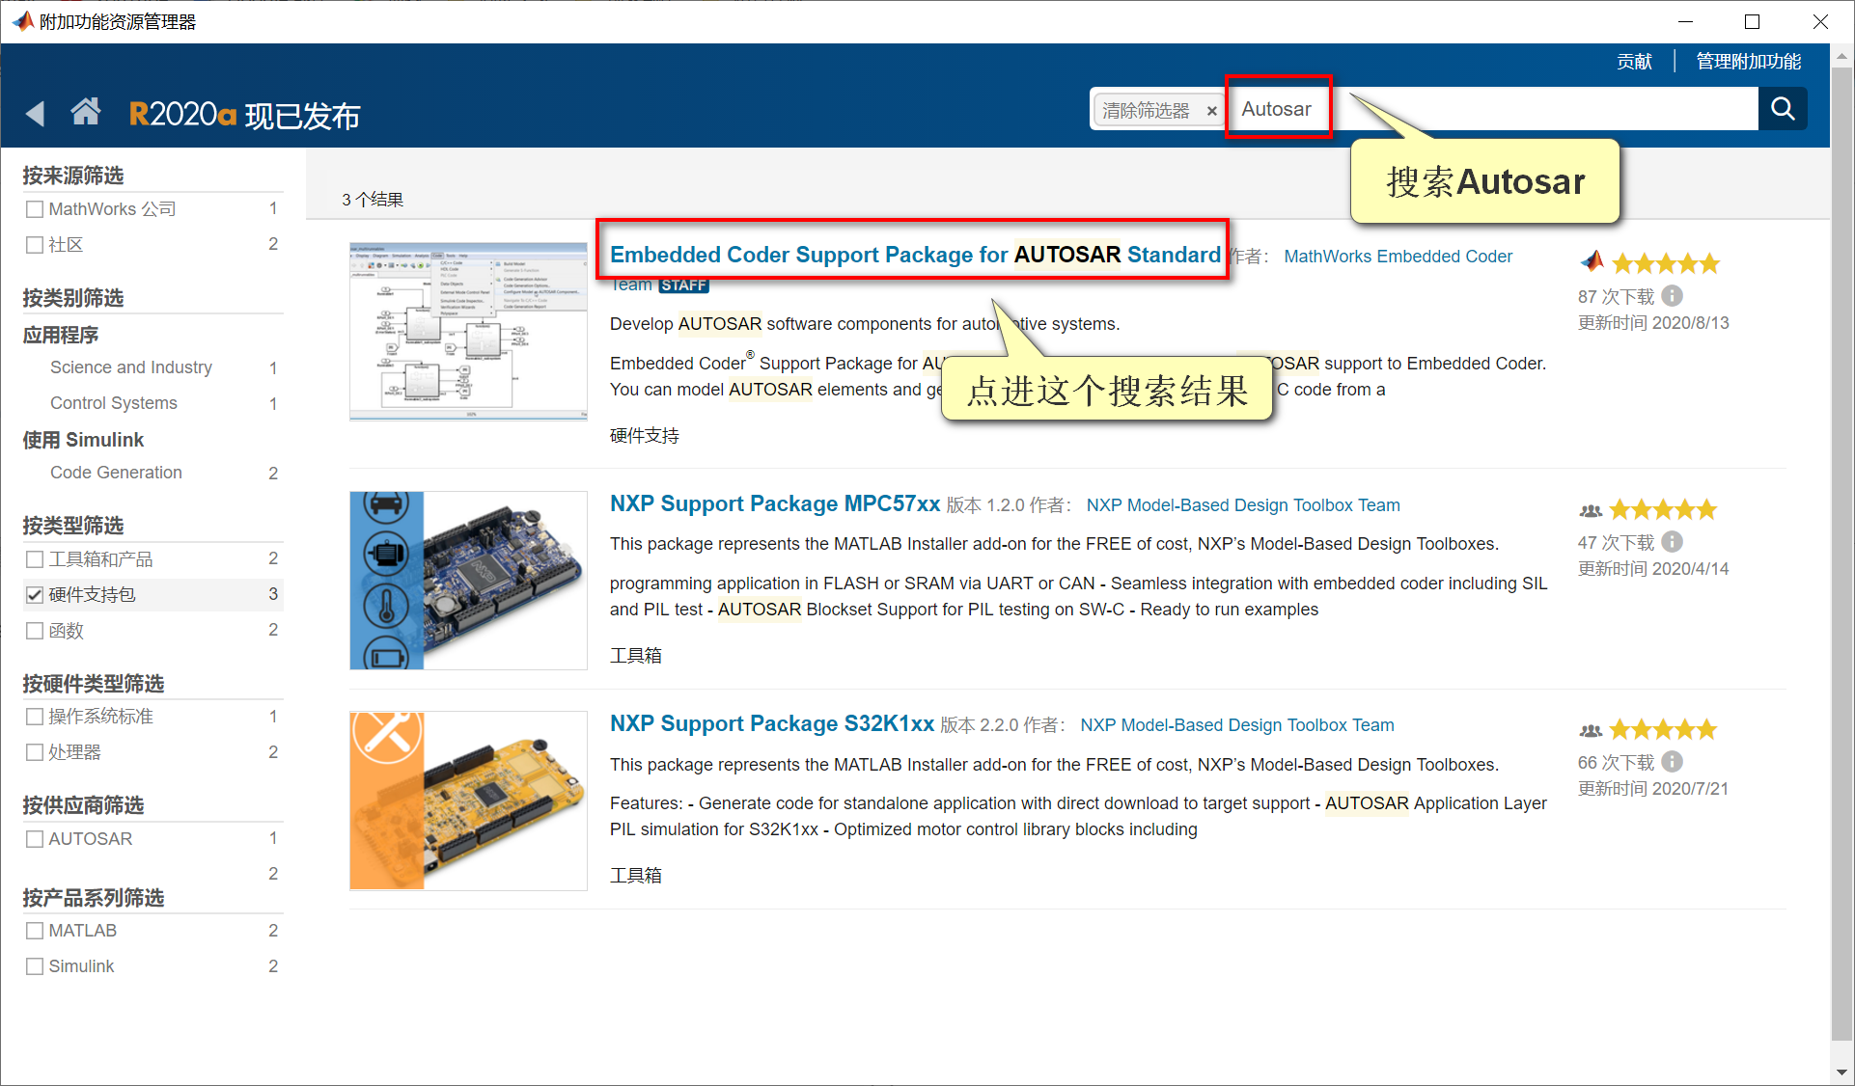Check the AUTOSAR vendor filter
Viewport: 1855px width, 1086px height.
click(35, 839)
